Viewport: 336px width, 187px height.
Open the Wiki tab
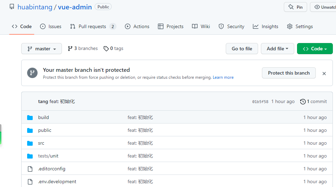pos(201,26)
